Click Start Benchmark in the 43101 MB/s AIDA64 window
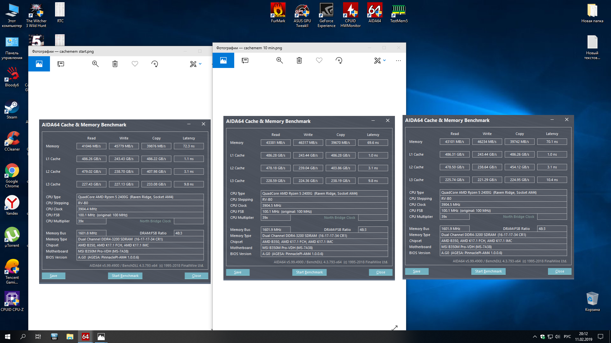This screenshot has height=343, width=611. (x=488, y=271)
